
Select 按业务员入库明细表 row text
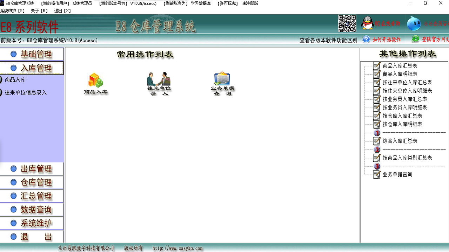click(405, 107)
